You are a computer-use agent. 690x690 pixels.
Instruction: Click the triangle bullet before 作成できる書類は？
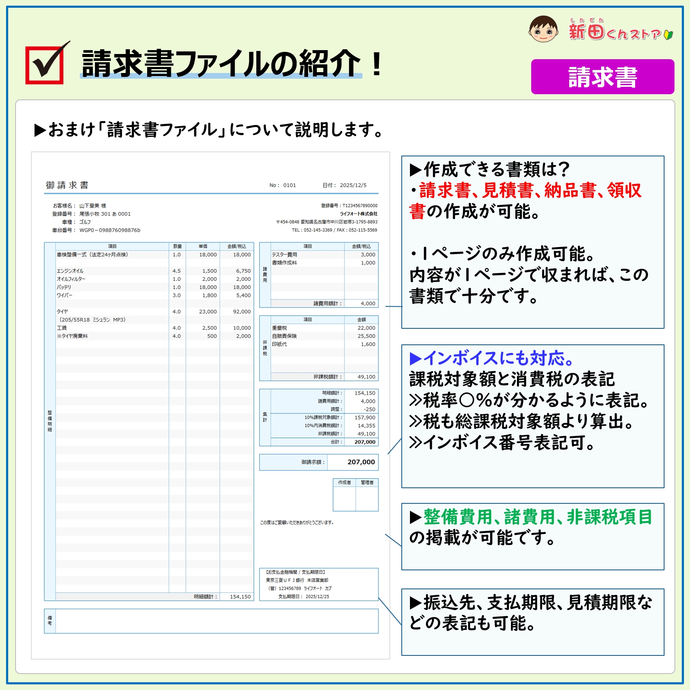click(416, 170)
